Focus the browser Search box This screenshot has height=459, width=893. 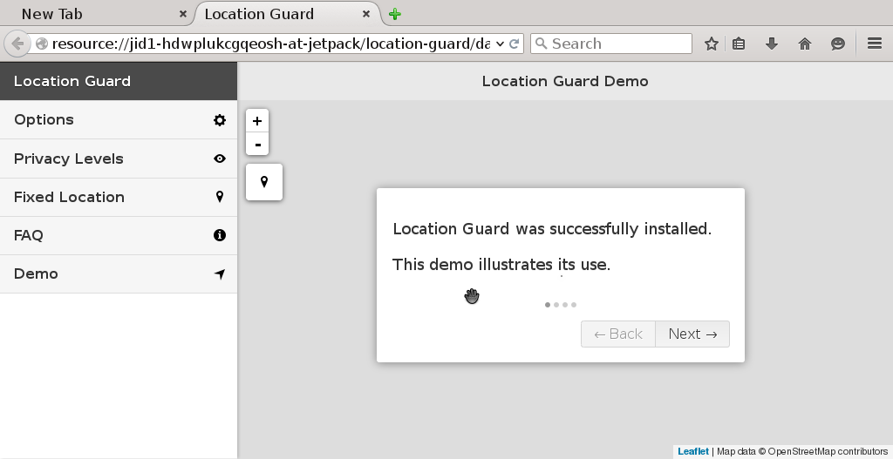coord(611,44)
